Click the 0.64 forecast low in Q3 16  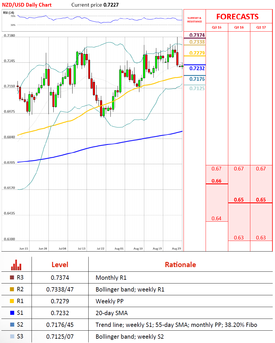click(x=217, y=219)
